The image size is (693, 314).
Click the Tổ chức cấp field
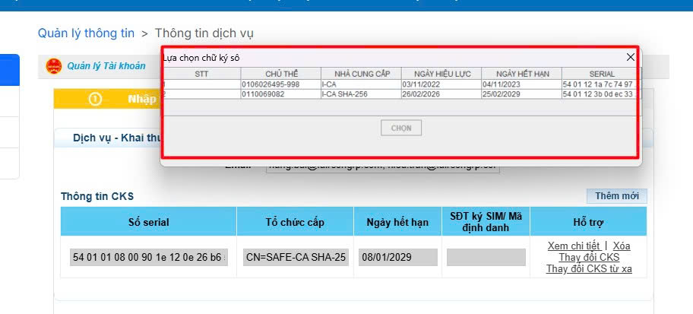[x=296, y=258]
